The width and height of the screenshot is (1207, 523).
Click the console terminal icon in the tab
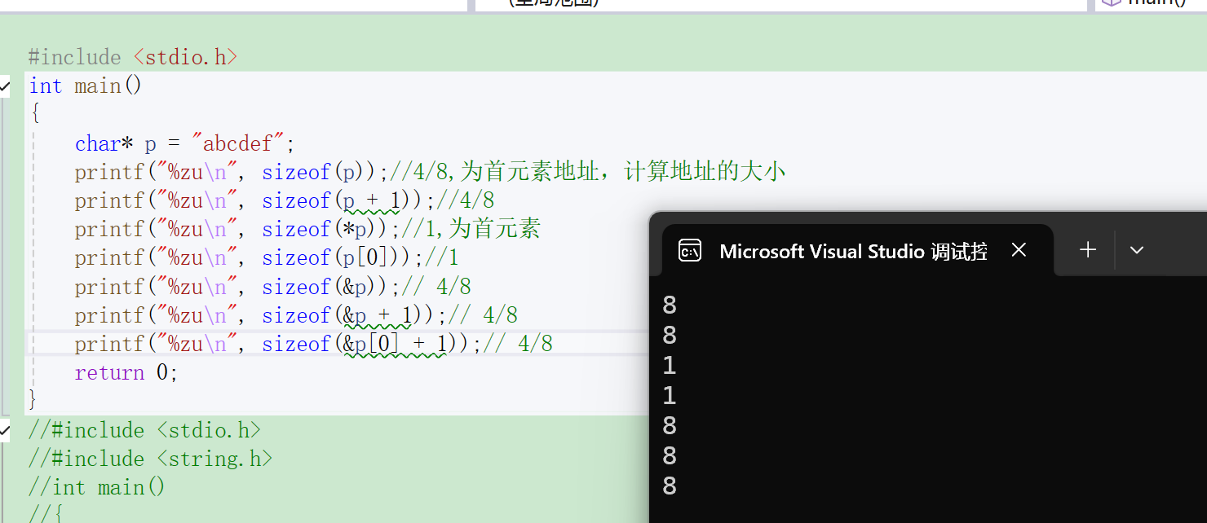690,251
